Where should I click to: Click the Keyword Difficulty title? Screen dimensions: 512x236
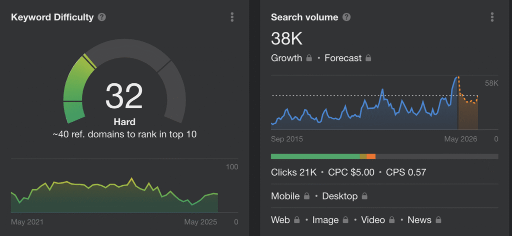tap(52, 17)
